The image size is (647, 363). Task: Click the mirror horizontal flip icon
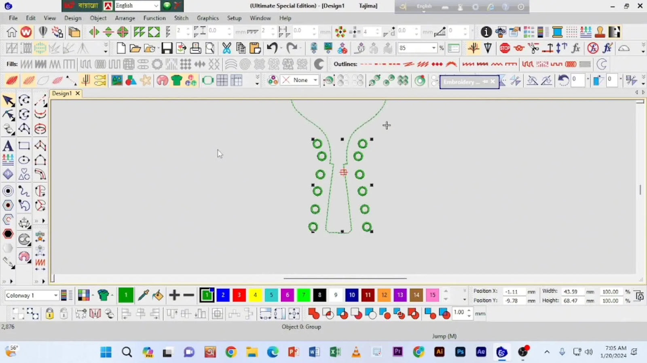(94, 32)
